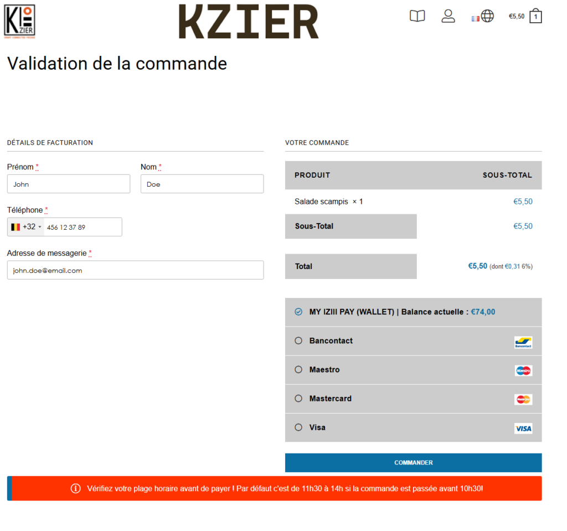Choose the Visa payment radio button

pos(298,427)
